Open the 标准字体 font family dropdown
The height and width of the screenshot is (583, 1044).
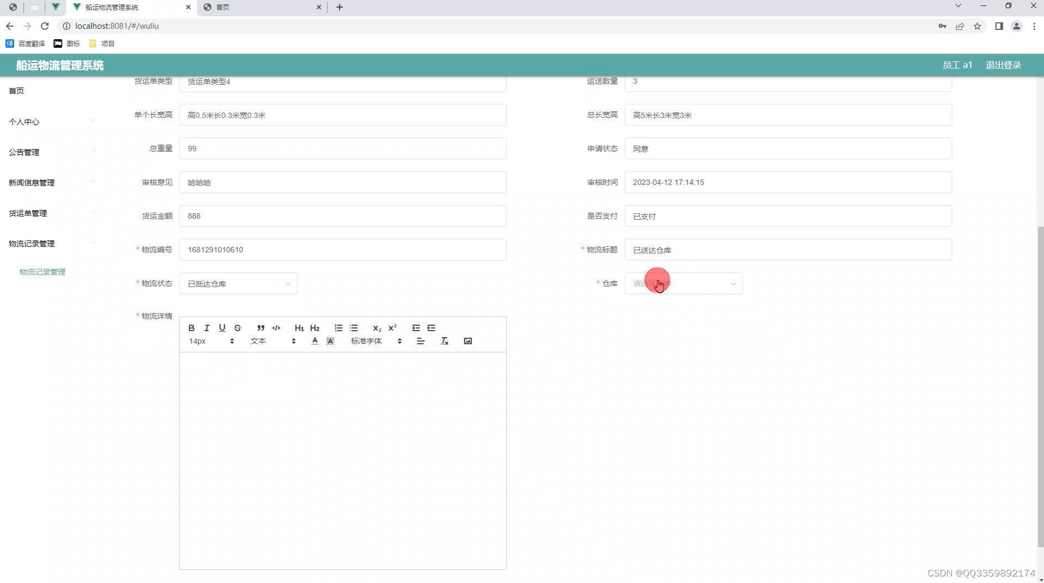(x=376, y=341)
